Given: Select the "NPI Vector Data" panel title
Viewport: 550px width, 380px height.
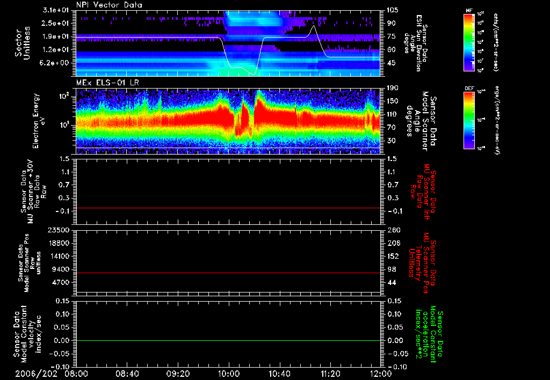Looking at the screenshot, I should click(109, 5).
